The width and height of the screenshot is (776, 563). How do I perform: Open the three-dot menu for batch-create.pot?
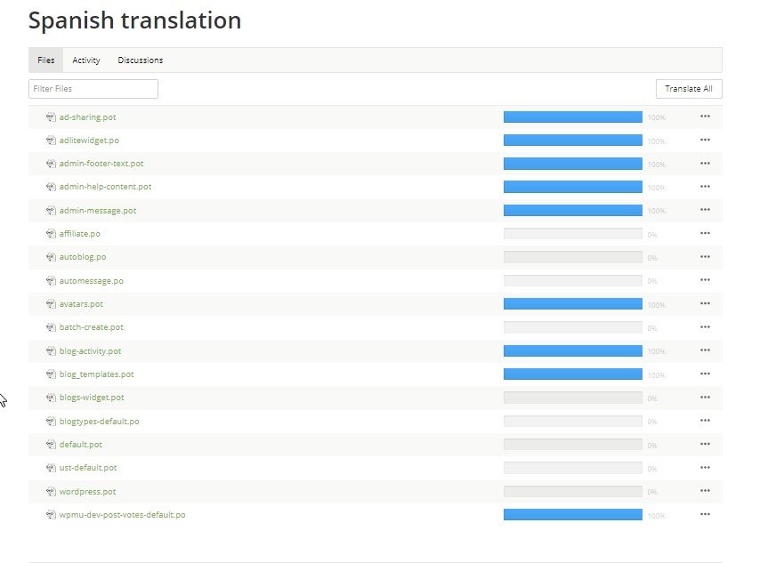click(705, 327)
